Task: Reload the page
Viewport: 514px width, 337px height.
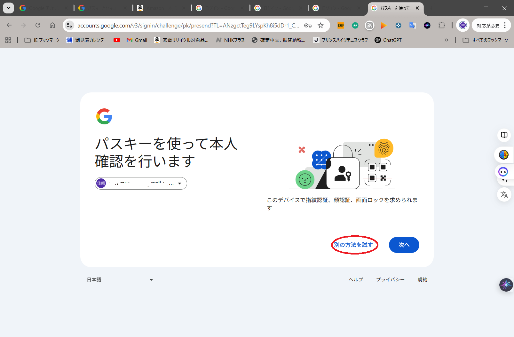Action: pyautogui.click(x=38, y=25)
